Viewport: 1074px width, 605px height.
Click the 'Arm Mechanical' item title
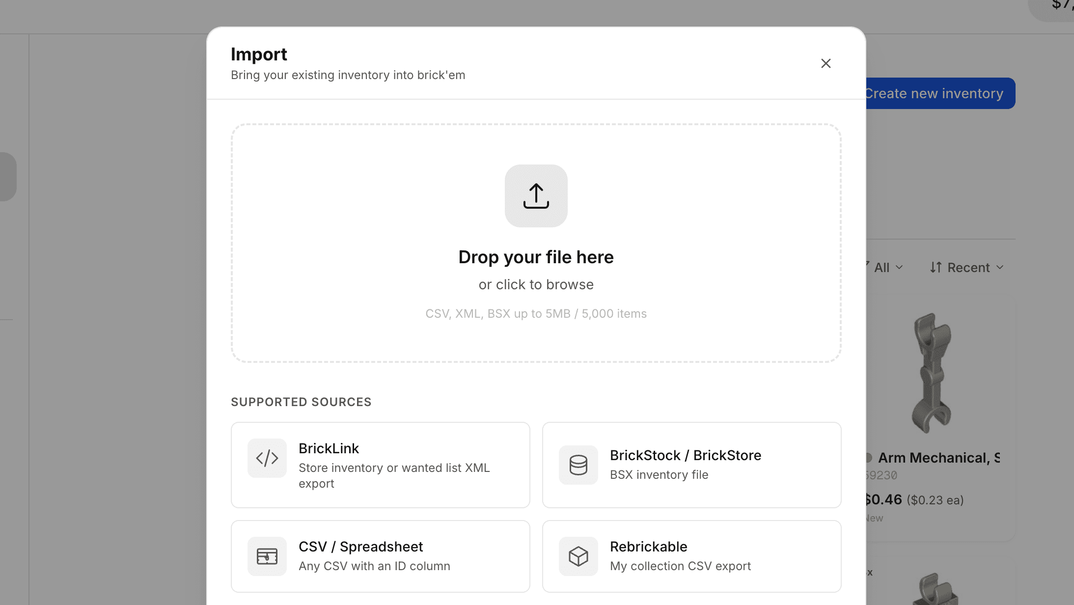939,458
